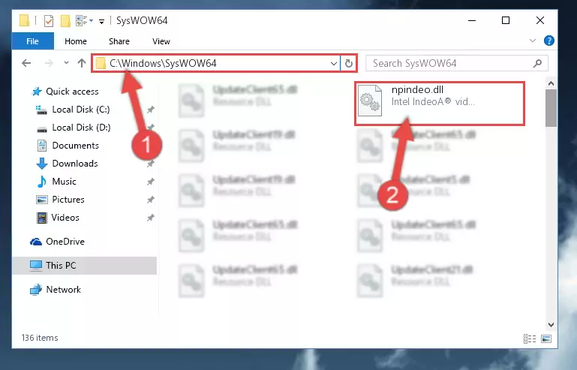Click the search magnifier icon
This screenshot has height=370, width=577.
(537, 63)
